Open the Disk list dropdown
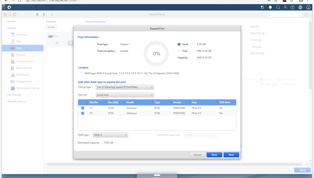Image resolution: width=314 pixels, height=178 pixels. point(125,95)
